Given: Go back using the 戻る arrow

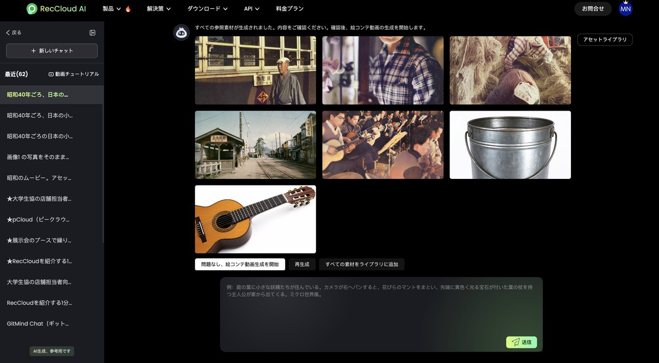Looking at the screenshot, I should [x=14, y=32].
